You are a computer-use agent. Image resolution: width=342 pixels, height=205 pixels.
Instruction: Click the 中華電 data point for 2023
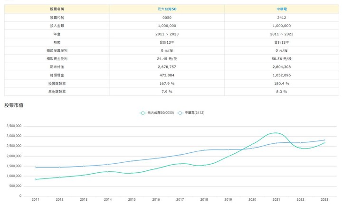pos(324,140)
